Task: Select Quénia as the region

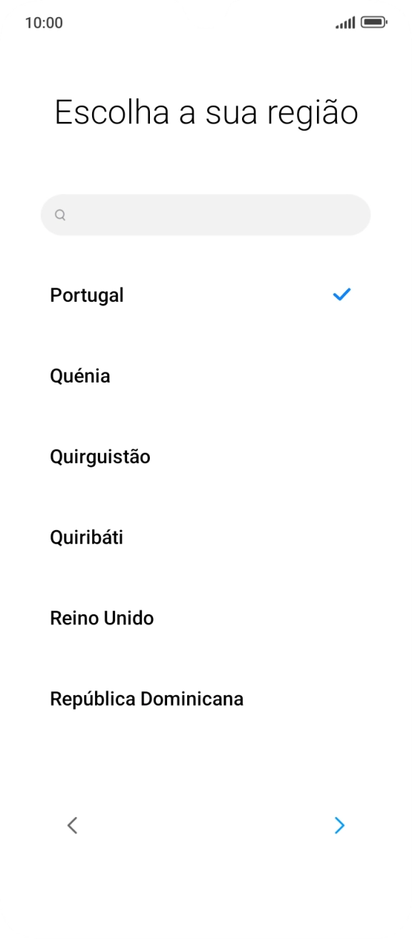Action: pos(79,376)
